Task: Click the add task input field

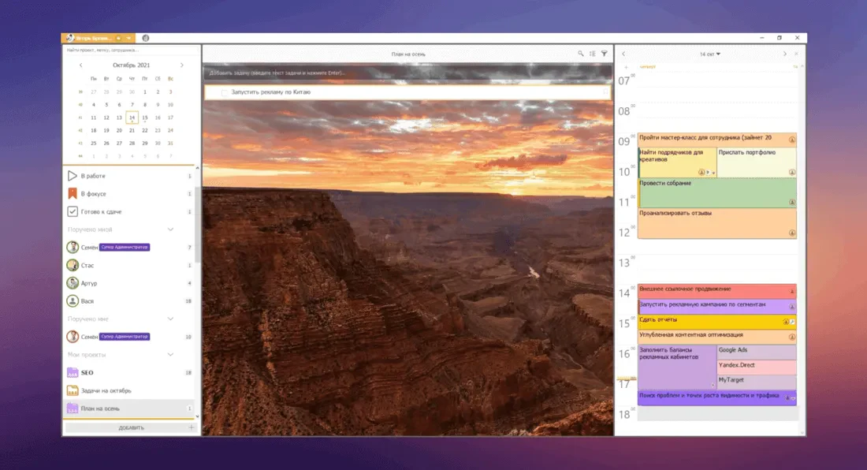Action: click(408, 73)
